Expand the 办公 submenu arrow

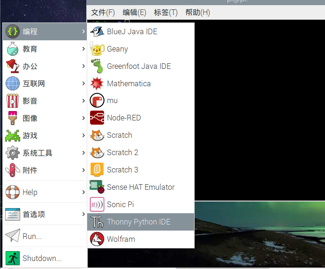(x=83, y=66)
